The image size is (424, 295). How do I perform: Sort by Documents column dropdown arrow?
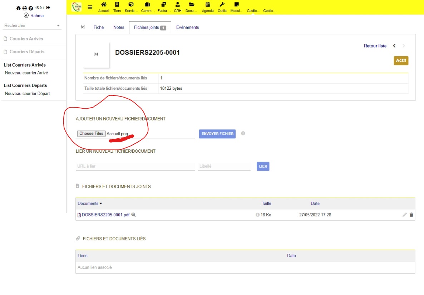click(x=101, y=203)
